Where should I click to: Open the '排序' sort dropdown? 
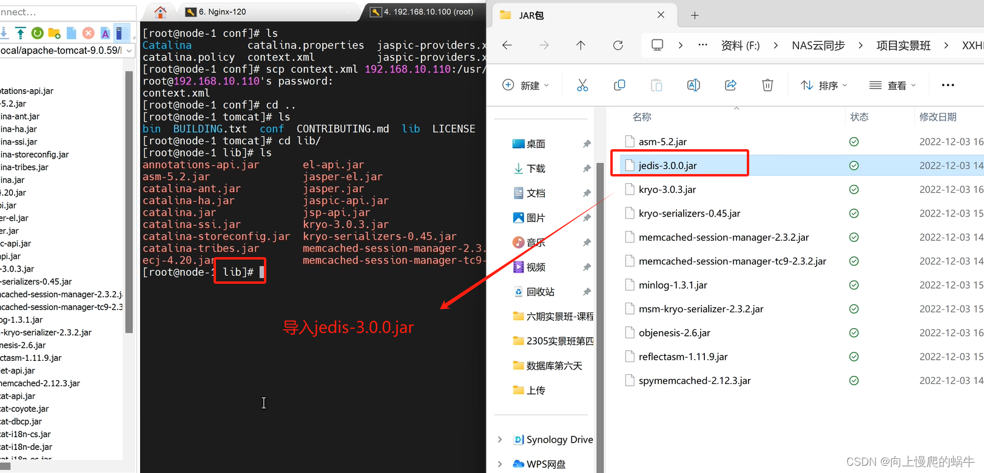click(824, 86)
